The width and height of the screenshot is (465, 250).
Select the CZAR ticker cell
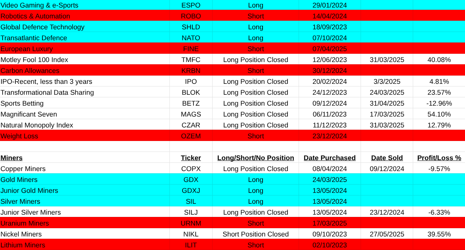[x=191, y=125]
